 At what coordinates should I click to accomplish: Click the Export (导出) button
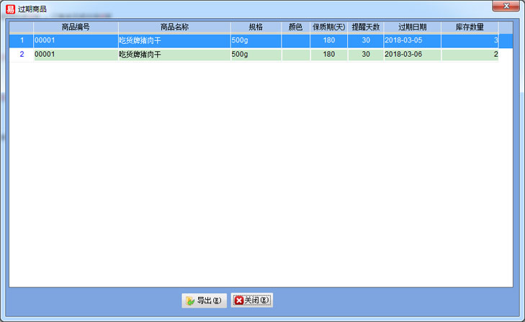(x=204, y=300)
